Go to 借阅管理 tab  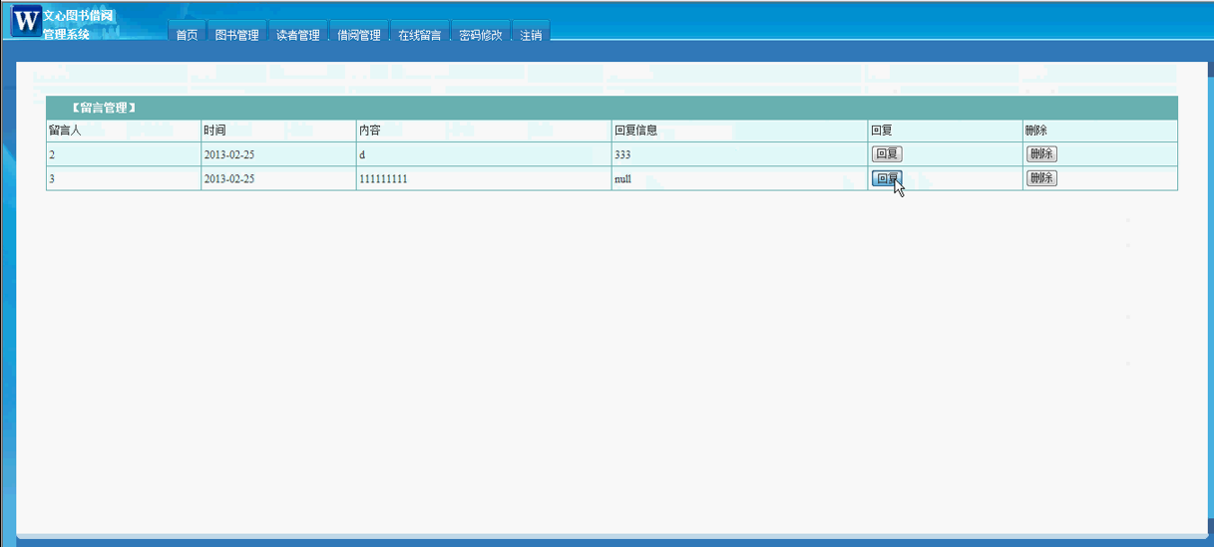(x=359, y=34)
